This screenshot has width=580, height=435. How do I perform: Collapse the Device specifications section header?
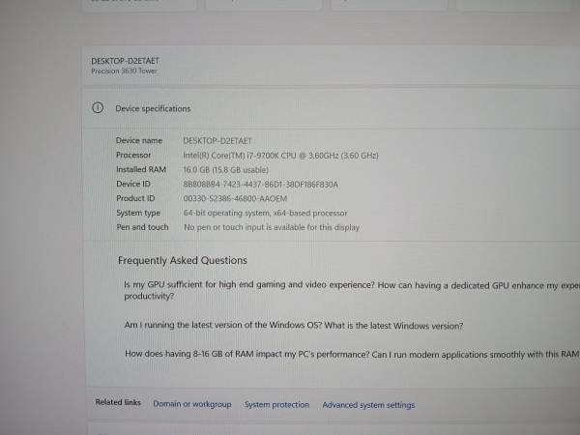290,108
